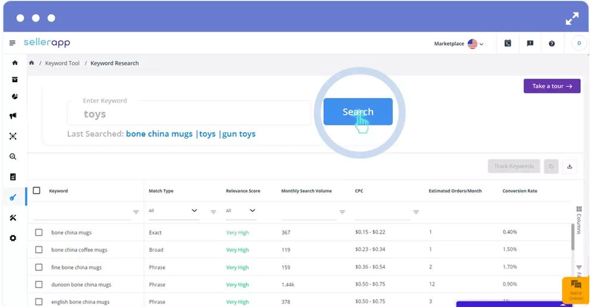The height and width of the screenshot is (307, 596).
Task: Open the feedback message icon in top bar
Action: pos(530,43)
